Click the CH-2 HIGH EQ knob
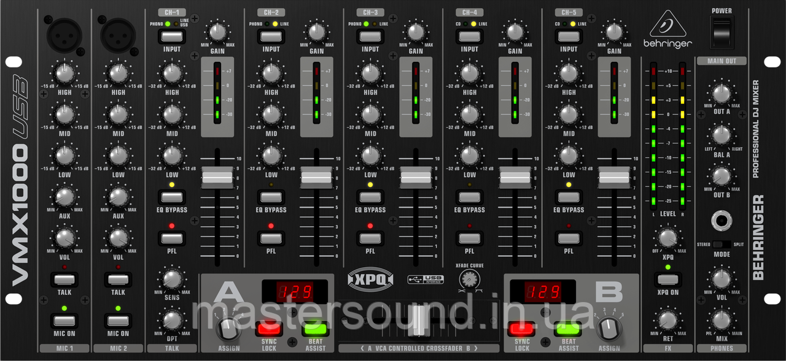Viewport: 786px width, 361px height. coord(271,74)
